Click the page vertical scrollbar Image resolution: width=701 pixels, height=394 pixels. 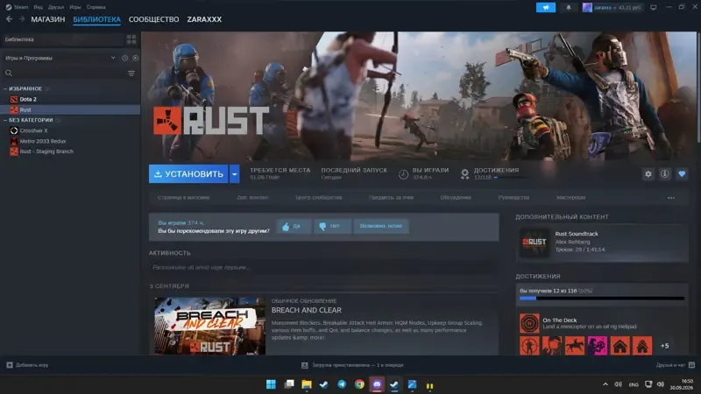pos(698,87)
